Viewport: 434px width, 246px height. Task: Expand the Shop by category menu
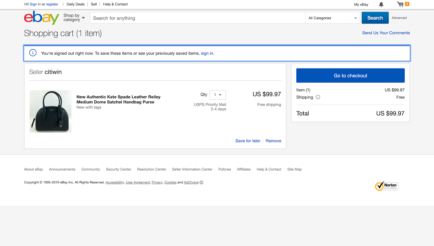pyautogui.click(x=74, y=18)
